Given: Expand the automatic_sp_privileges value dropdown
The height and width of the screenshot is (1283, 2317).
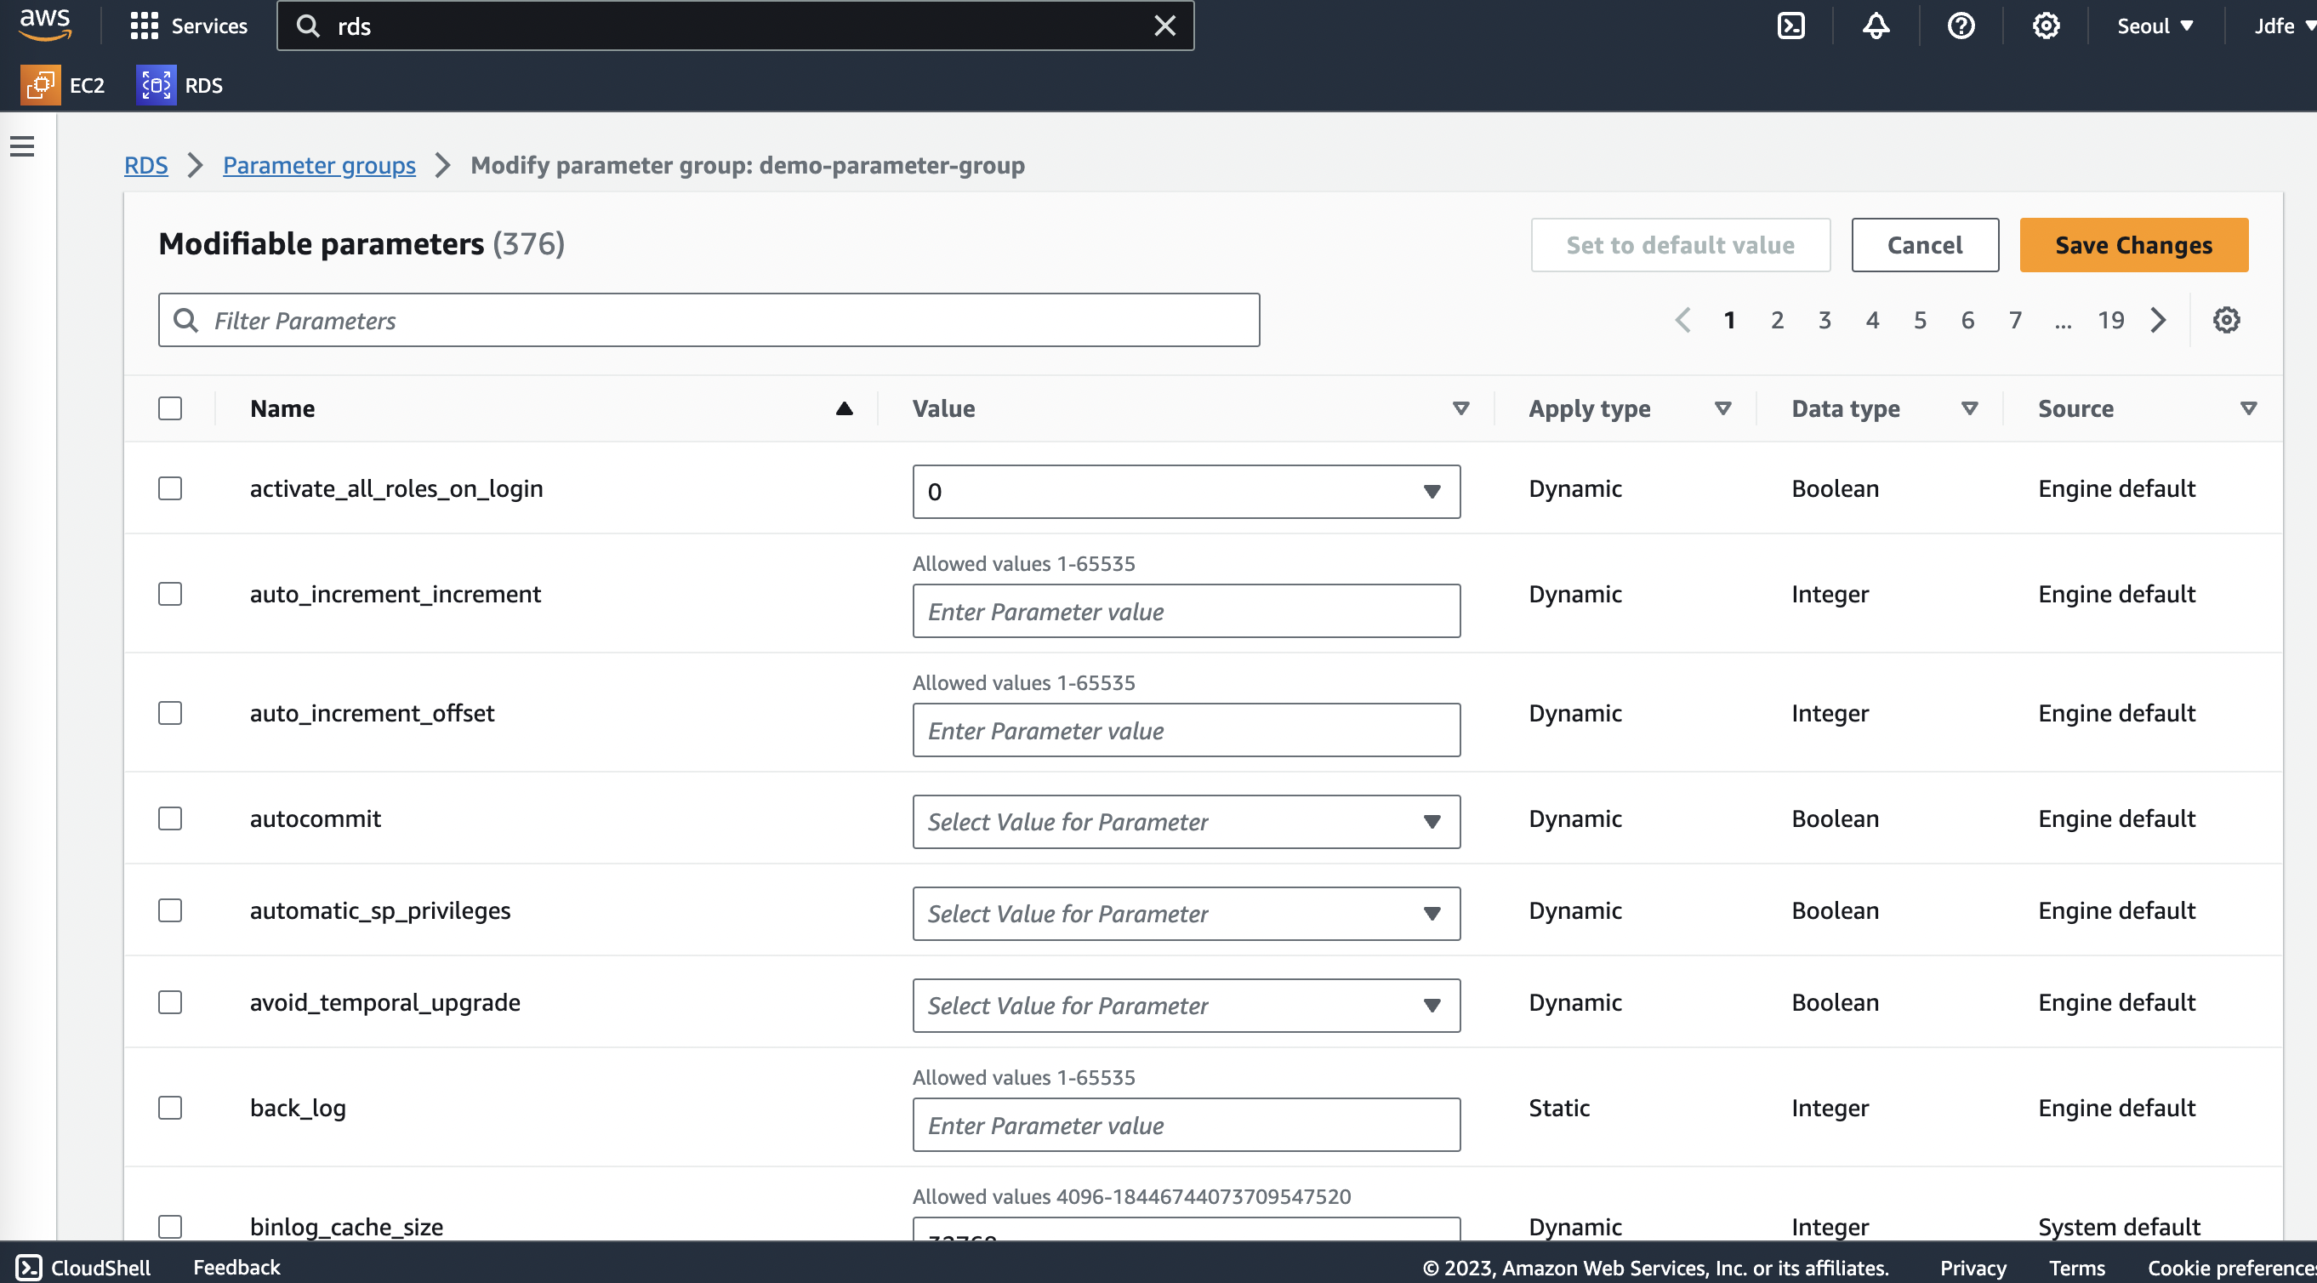Looking at the screenshot, I should [1186, 913].
